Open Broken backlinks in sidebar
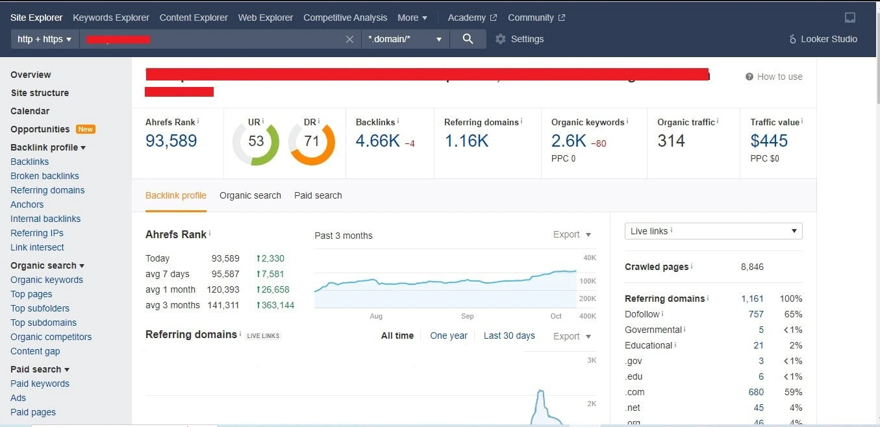Viewport: 880px width, 427px height. pyautogui.click(x=45, y=176)
